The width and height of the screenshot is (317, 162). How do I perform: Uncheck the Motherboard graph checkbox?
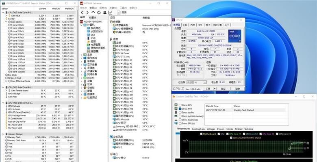click(x=201, y=134)
